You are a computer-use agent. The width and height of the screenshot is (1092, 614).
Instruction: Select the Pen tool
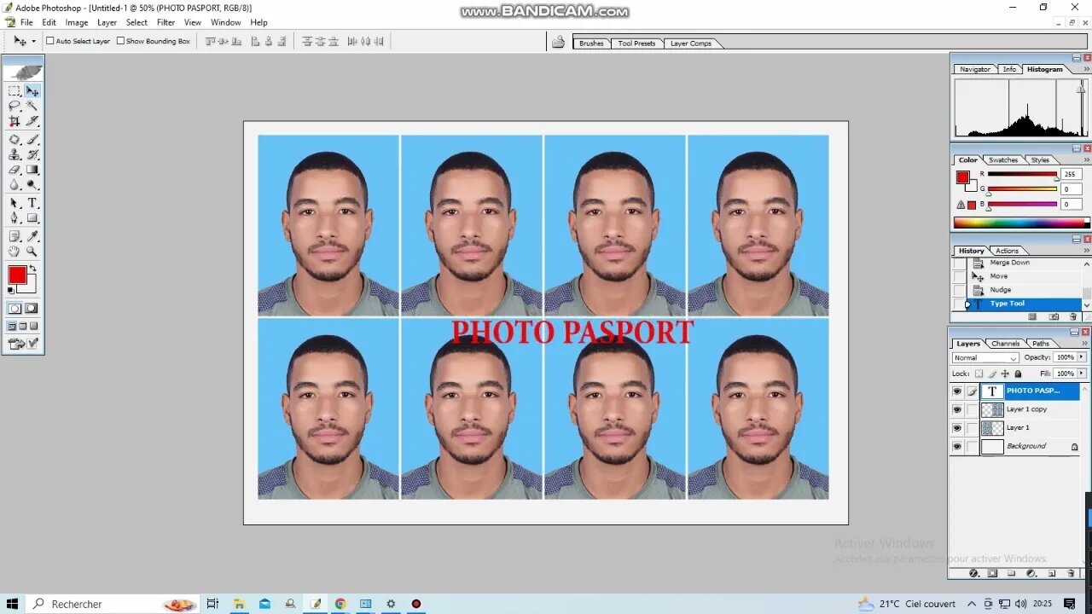tap(15, 218)
